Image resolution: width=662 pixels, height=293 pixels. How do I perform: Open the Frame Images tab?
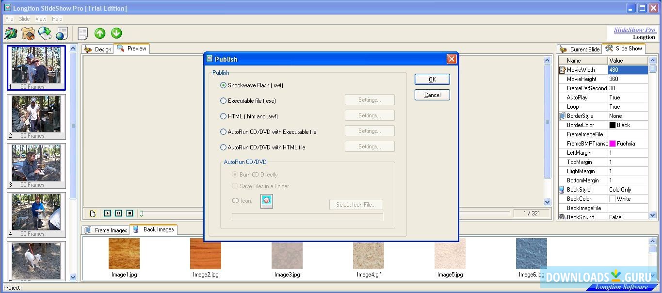point(106,230)
